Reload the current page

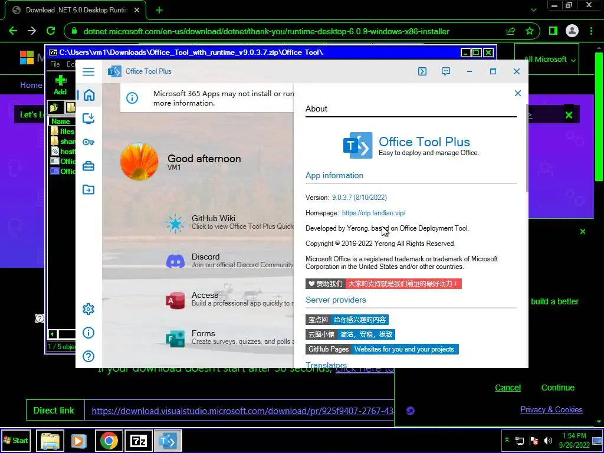pos(51,31)
